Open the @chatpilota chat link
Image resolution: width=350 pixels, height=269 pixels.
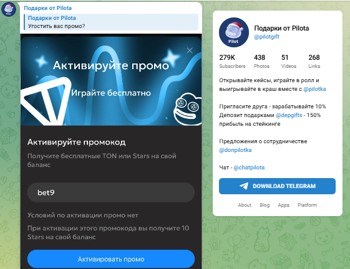(249, 168)
